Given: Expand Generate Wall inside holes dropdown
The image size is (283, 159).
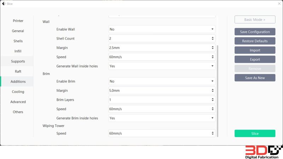Looking at the screenshot, I should point(162,66).
